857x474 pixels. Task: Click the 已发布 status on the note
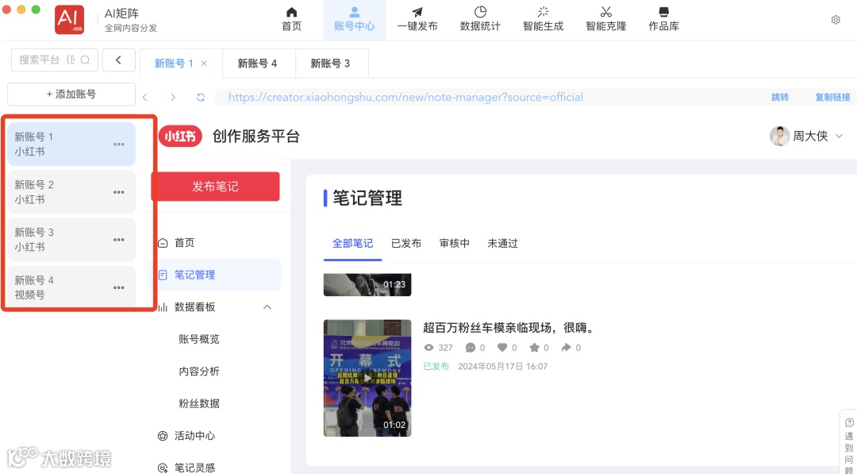point(436,366)
